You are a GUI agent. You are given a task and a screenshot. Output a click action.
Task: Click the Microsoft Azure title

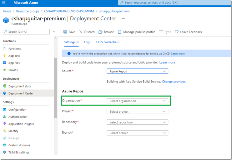26,2
